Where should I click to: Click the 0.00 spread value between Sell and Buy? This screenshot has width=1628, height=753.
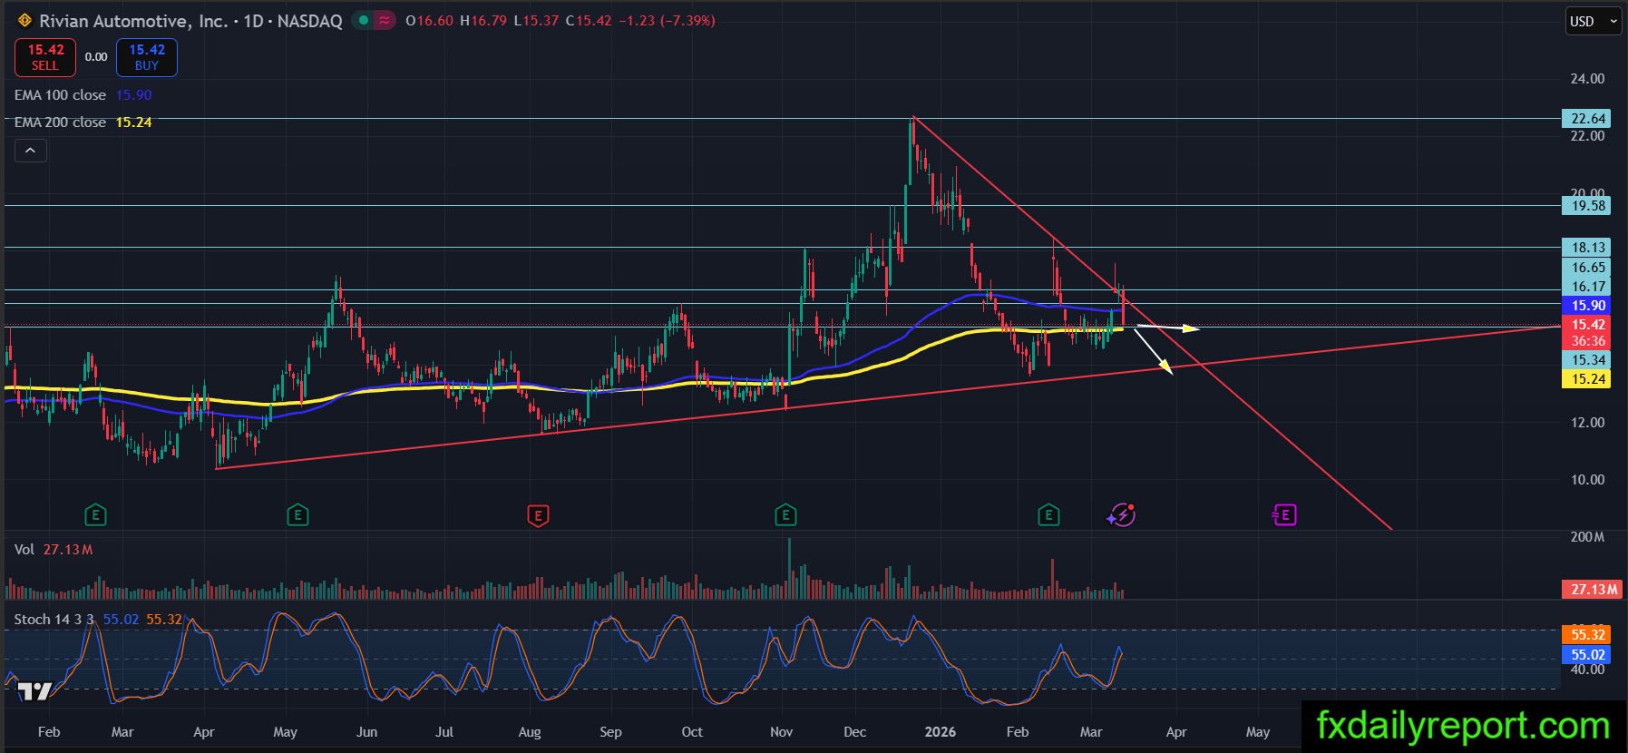pos(96,57)
